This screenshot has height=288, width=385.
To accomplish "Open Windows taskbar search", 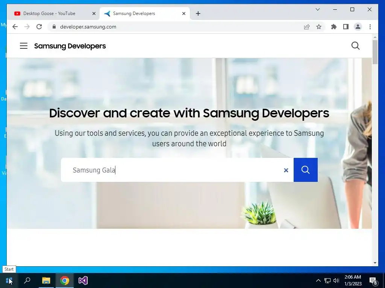I will click(x=27, y=280).
